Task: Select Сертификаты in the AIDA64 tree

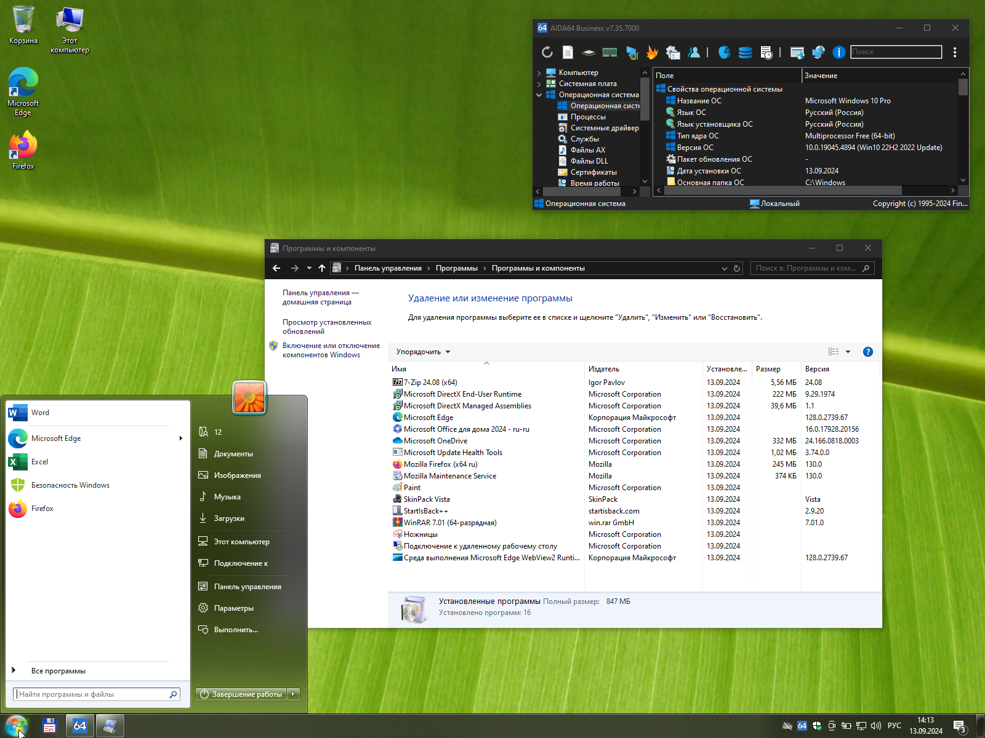Action: 593,172
